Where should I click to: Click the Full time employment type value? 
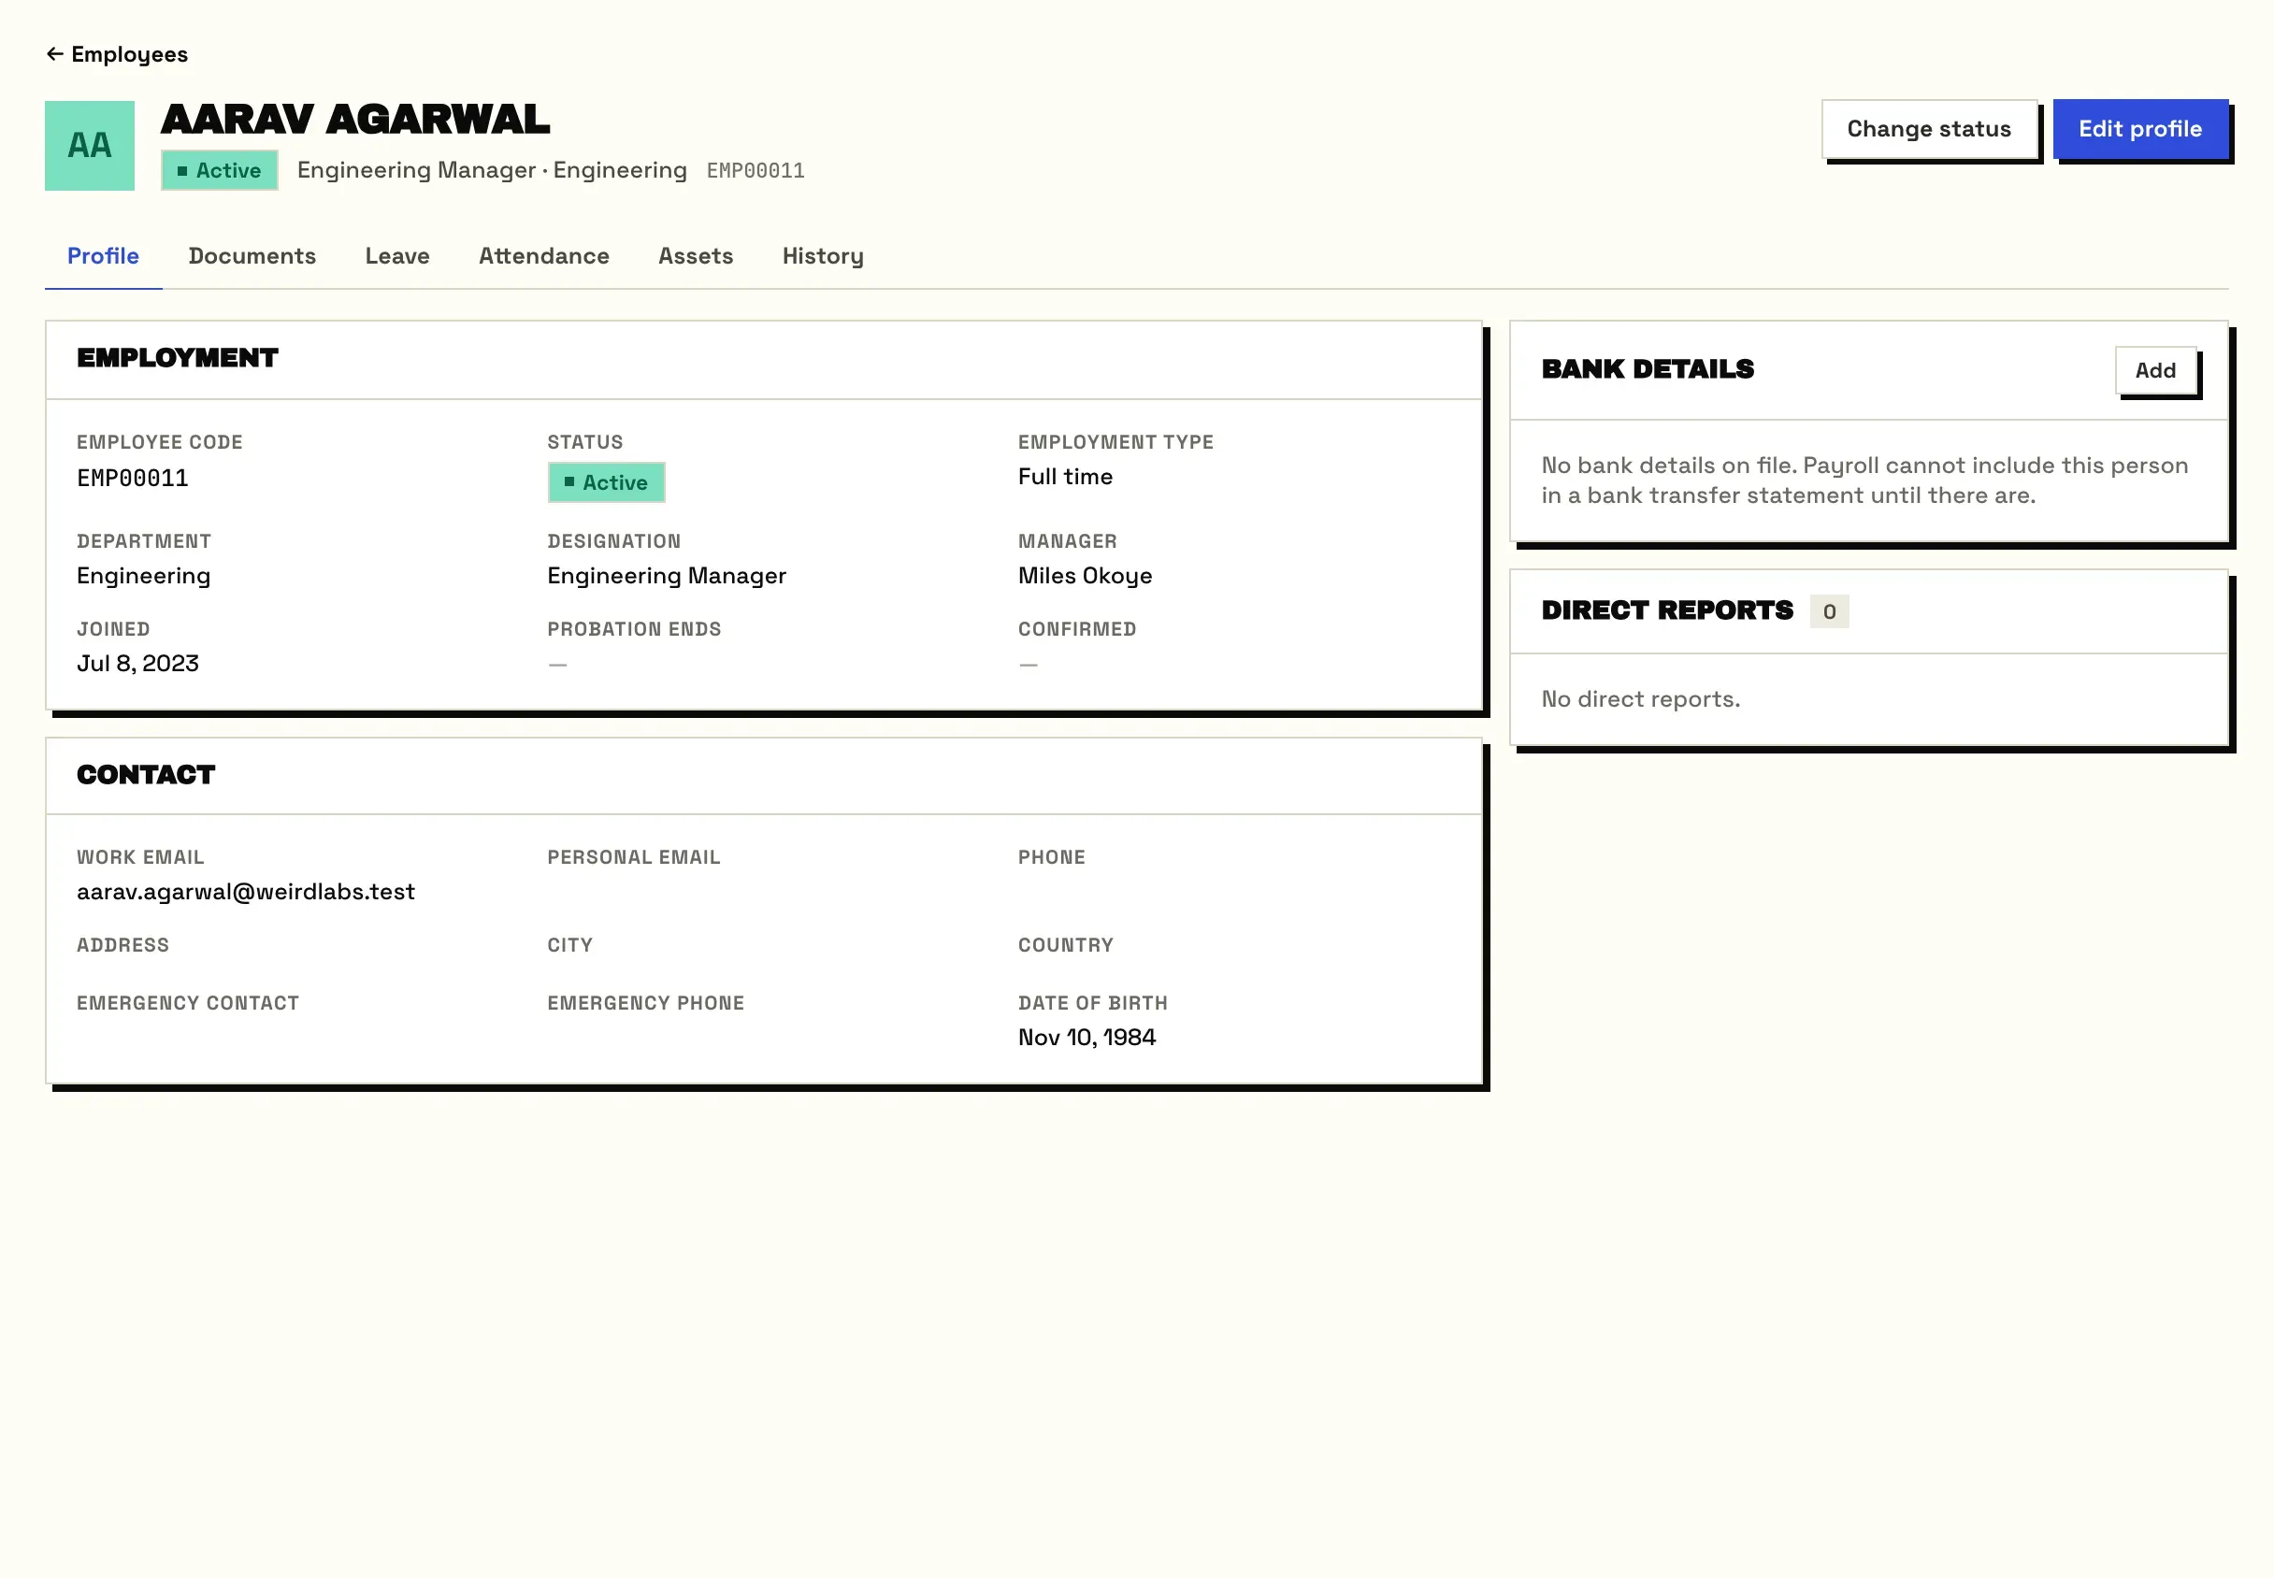[1065, 477]
